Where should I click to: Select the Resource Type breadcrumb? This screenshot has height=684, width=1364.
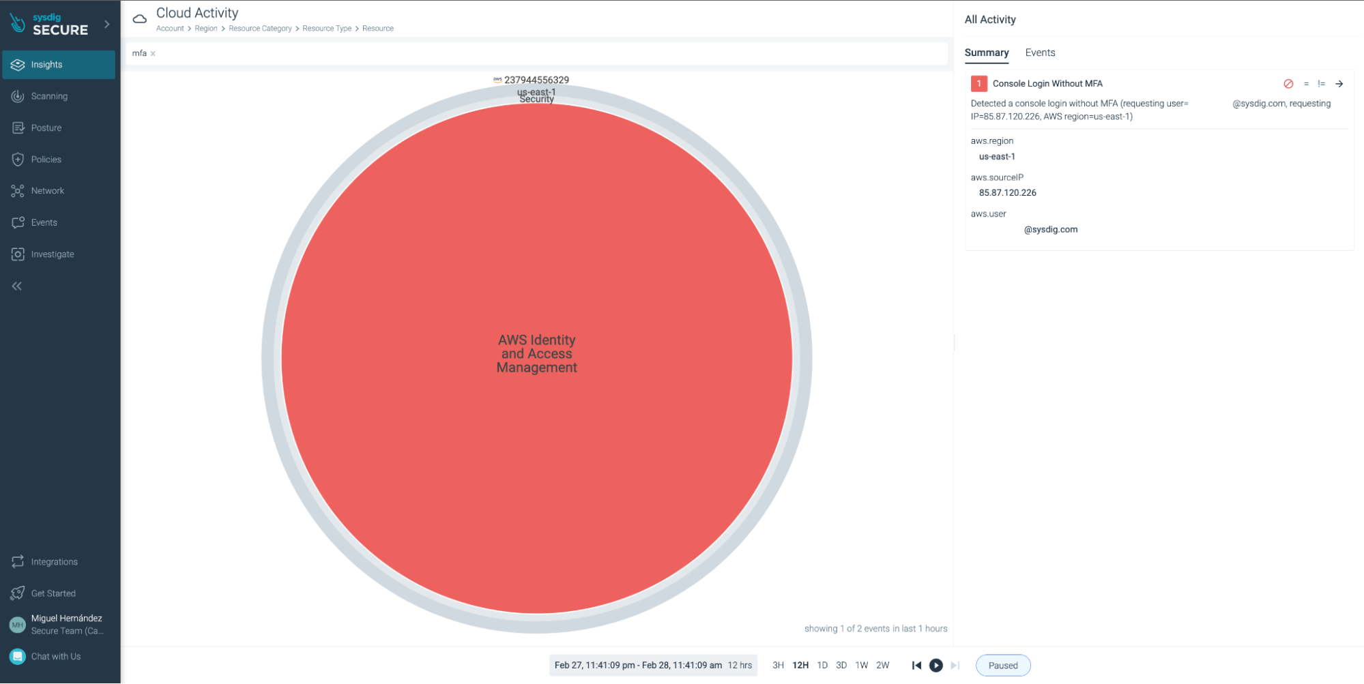[327, 29]
